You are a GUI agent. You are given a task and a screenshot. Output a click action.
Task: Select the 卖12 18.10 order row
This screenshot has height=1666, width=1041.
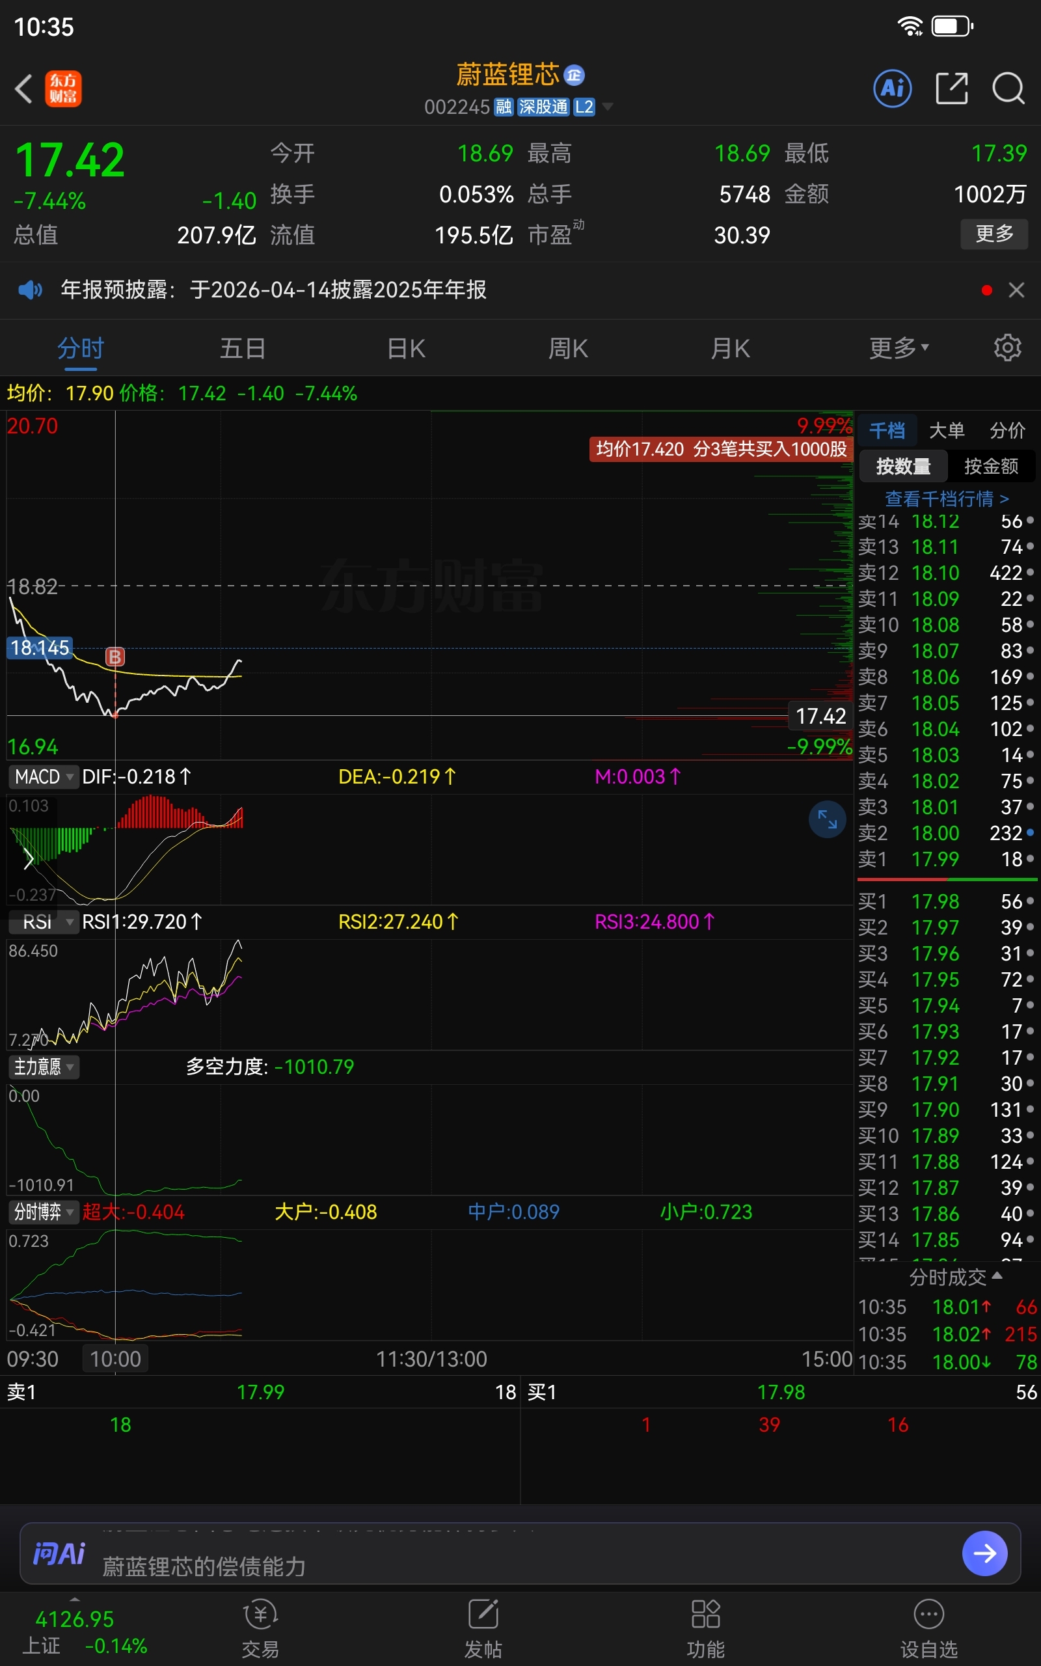click(x=947, y=573)
